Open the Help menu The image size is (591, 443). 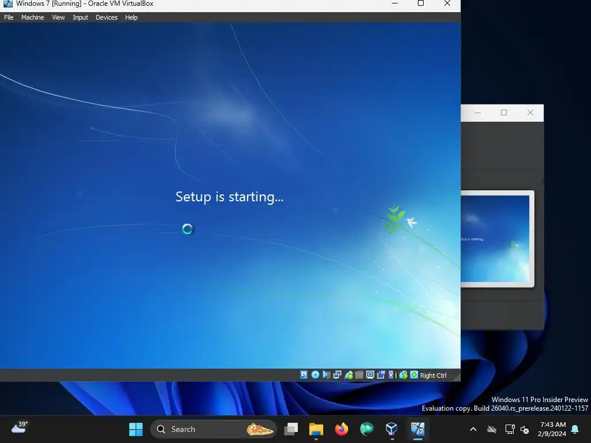point(131,17)
